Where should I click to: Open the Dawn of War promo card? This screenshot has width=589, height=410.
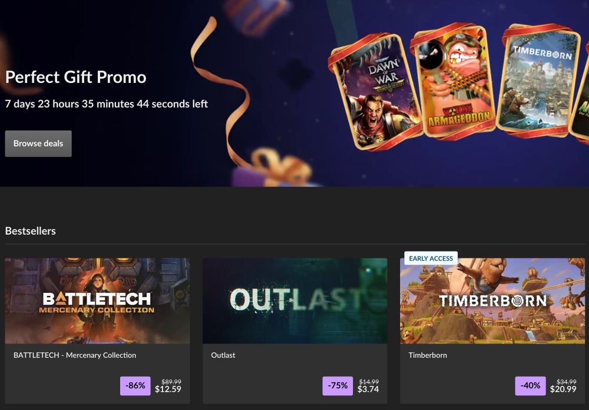pyautogui.click(x=378, y=92)
